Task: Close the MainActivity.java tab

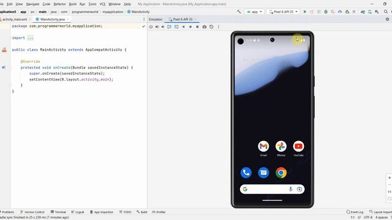Action: [68, 19]
